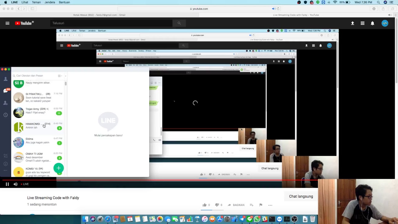Viewport: 398px width, 224px height.
Task: Open LINE Keep download icon
Action: pos(6,164)
